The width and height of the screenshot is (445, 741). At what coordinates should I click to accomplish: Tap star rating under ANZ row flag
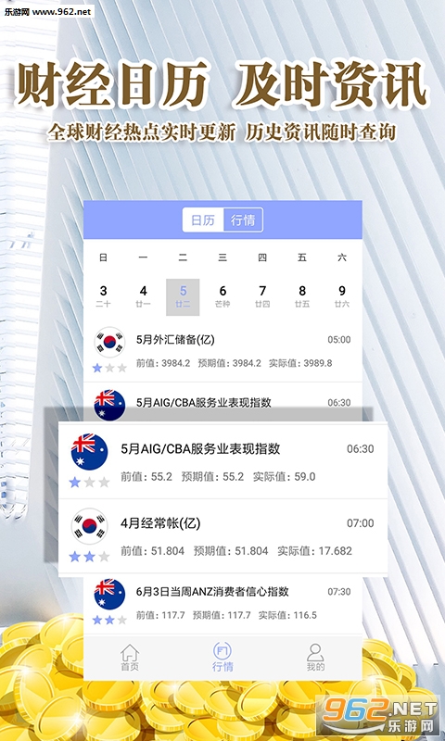(x=109, y=620)
